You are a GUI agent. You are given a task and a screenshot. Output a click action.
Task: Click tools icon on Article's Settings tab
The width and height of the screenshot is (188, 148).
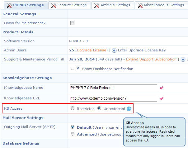click(96, 5)
